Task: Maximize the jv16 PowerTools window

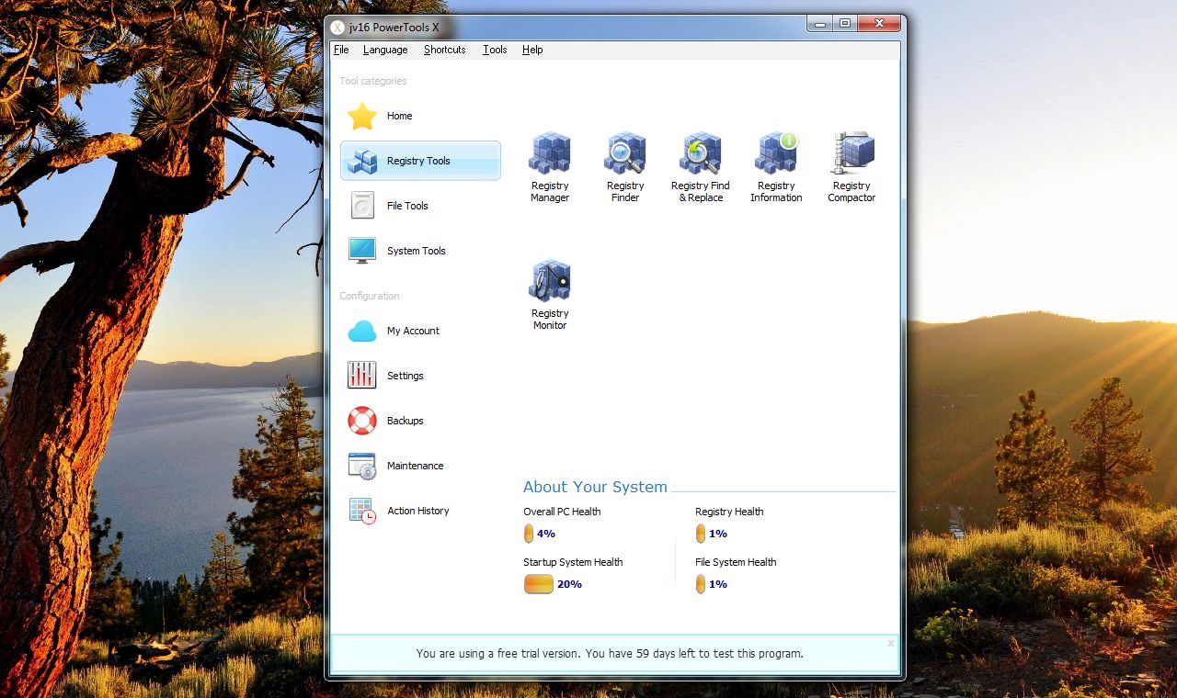Action: point(845,24)
